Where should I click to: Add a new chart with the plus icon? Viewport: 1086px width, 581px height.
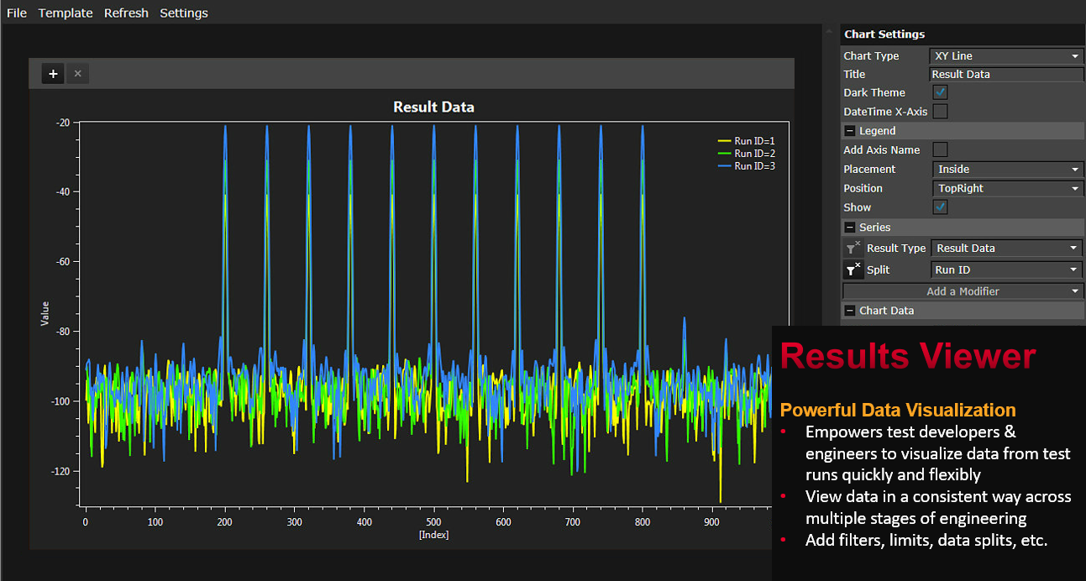click(x=53, y=74)
